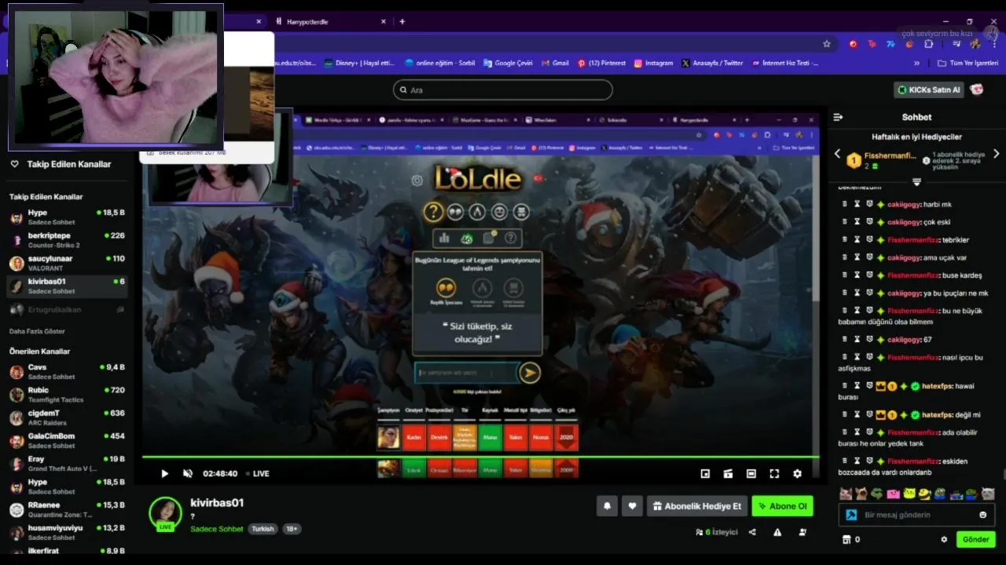Open cigdemT ARC Raiders channel
The width and height of the screenshot is (1006, 565).
coord(67,417)
